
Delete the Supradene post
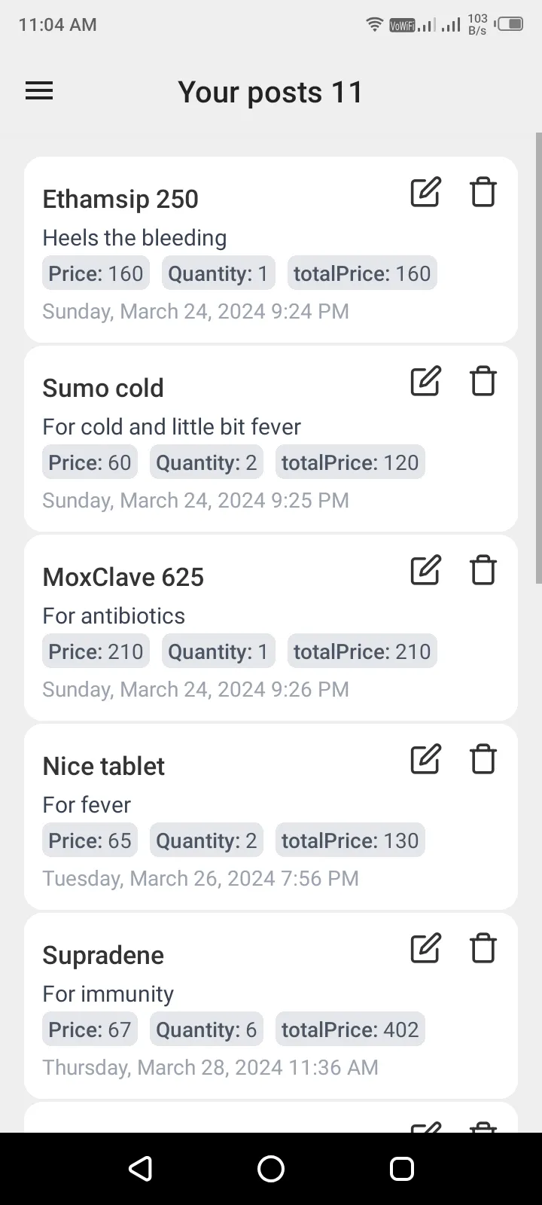coord(483,948)
